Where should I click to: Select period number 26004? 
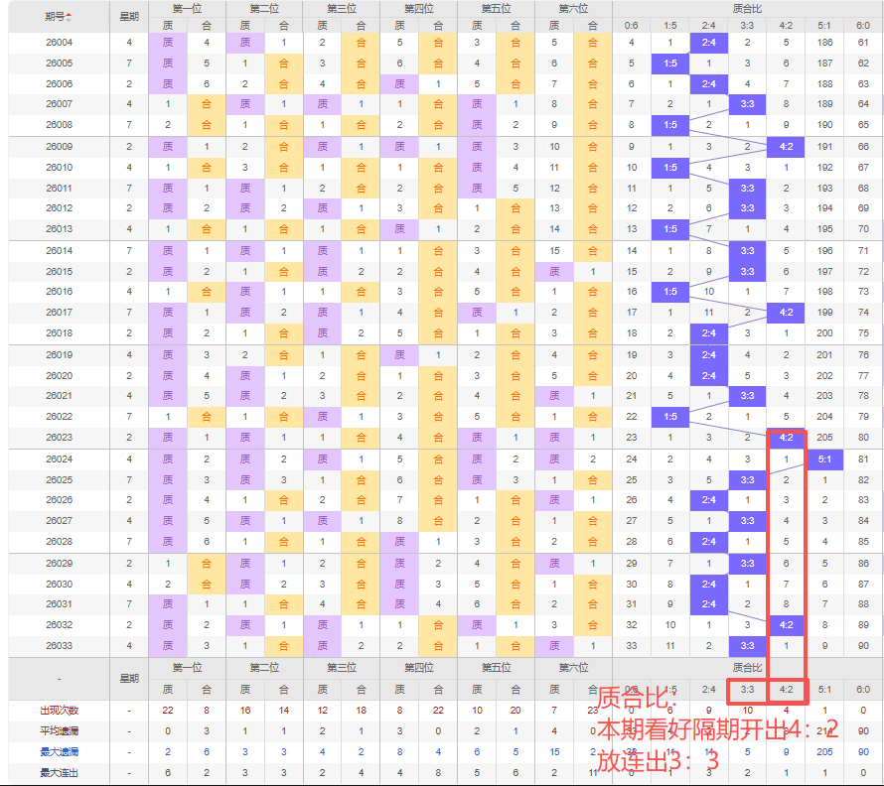coord(60,43)
